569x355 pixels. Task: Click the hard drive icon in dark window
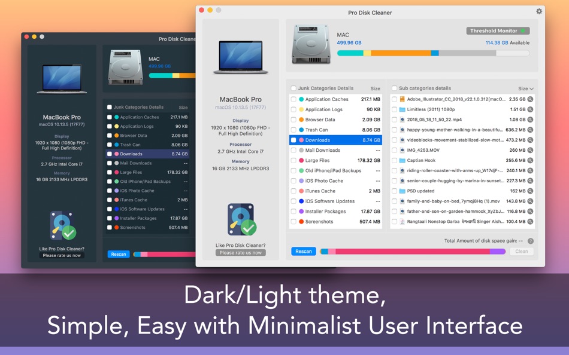tap(126, 68)
